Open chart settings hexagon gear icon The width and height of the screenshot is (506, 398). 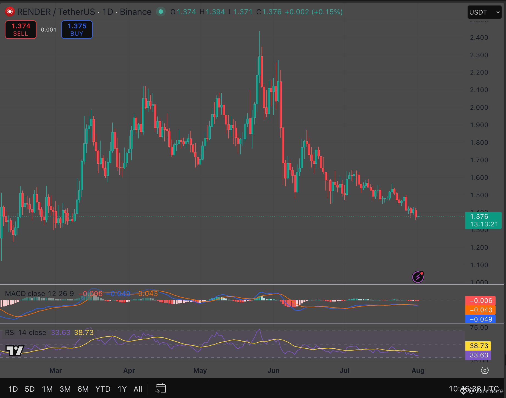coord(485,370)
